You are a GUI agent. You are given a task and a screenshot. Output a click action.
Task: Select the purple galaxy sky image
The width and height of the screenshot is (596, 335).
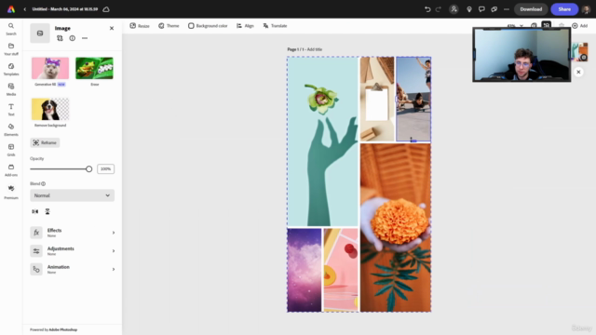click(305, 270)
